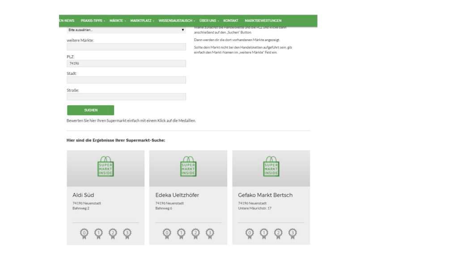
Task: Click the PLZ field containing 74196
Action: [126, 63]
